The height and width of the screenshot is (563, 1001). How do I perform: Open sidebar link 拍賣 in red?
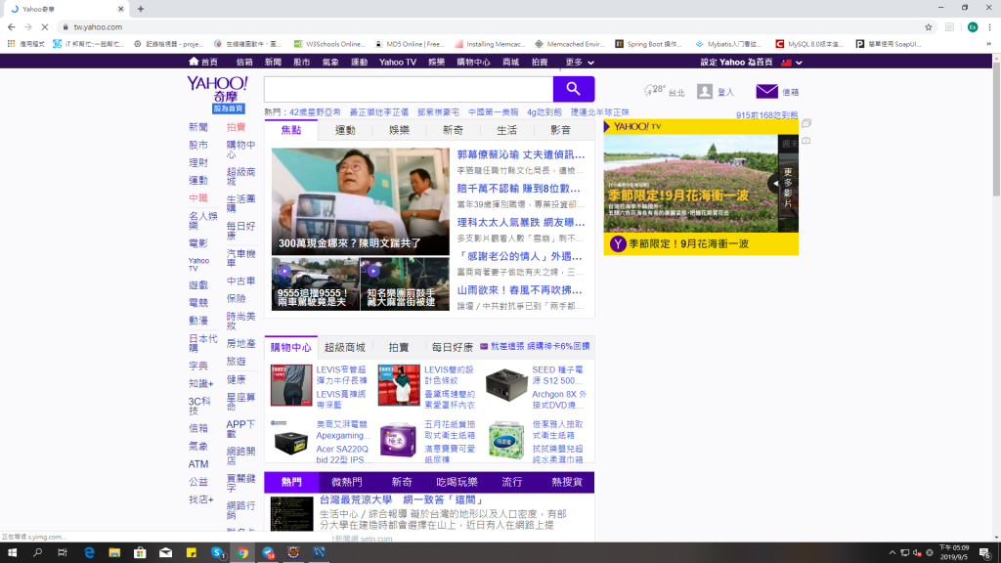point(237,127)
